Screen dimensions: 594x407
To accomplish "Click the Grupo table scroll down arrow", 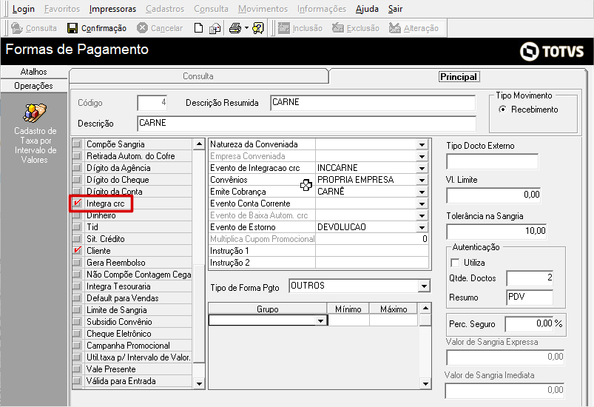I will tap(425, 384).
